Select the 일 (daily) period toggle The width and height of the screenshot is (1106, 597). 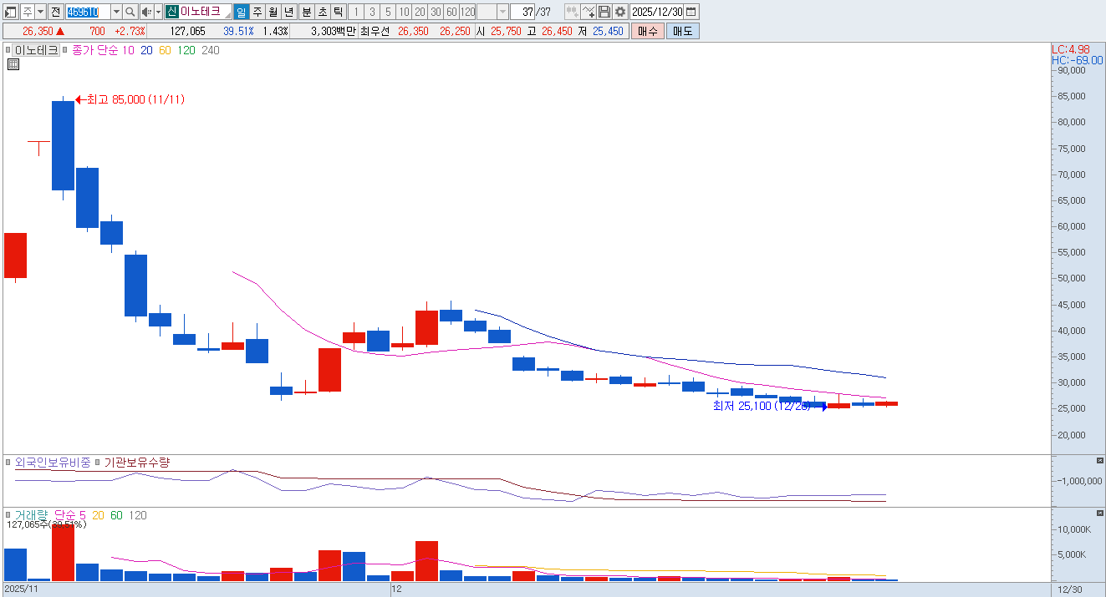[241, 12]
